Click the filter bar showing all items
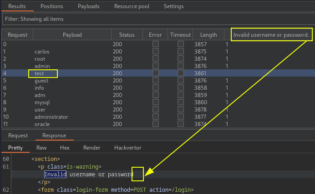Viewport: 315px width, 194px height. 158,19
